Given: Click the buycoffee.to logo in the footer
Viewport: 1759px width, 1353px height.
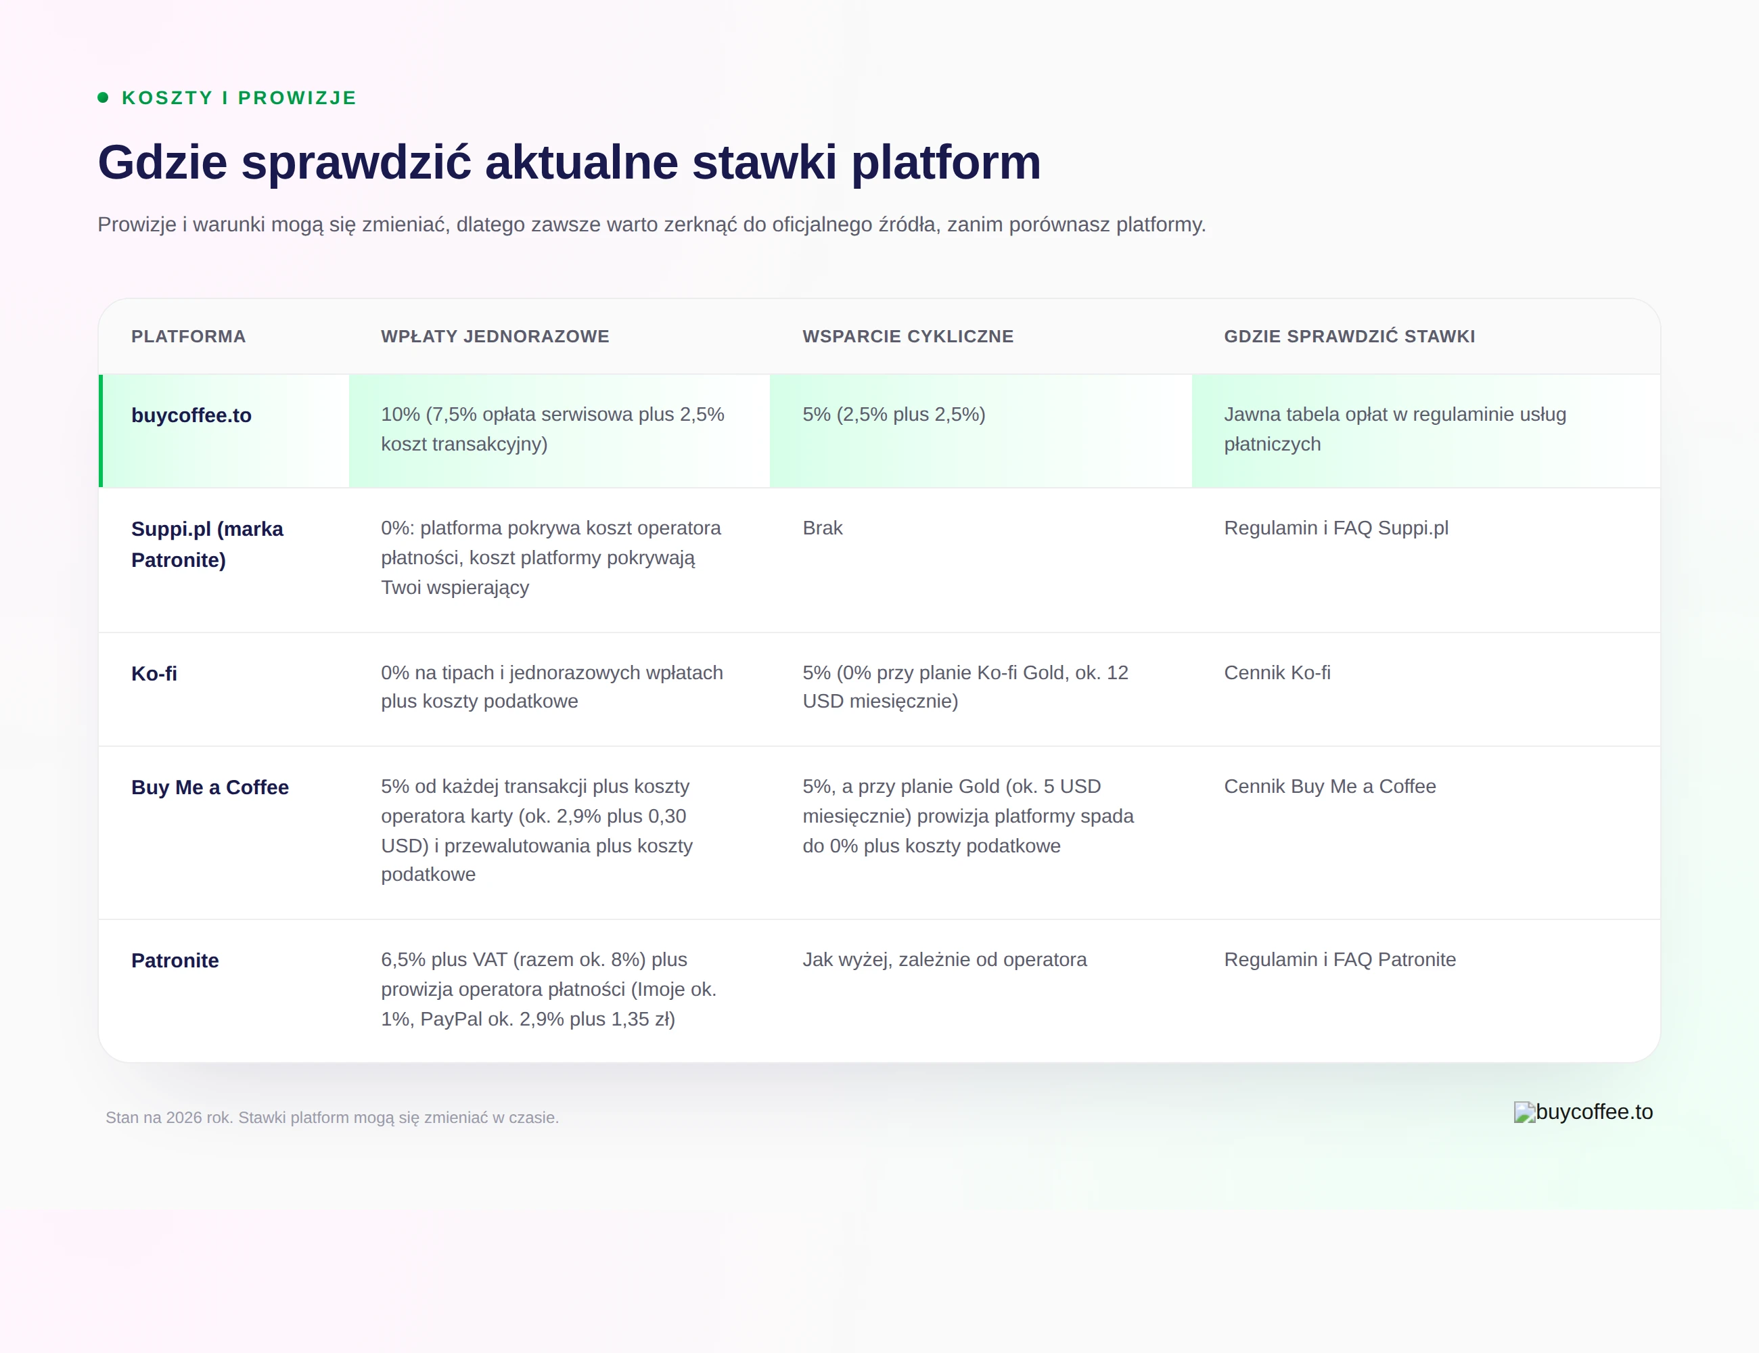Looking at the screenshot, I should click(x=1583, y=1112).
